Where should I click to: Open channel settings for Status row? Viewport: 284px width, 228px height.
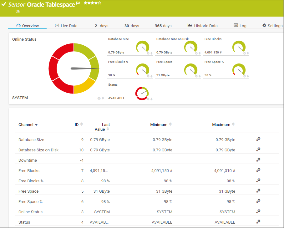tap(258, 222)
